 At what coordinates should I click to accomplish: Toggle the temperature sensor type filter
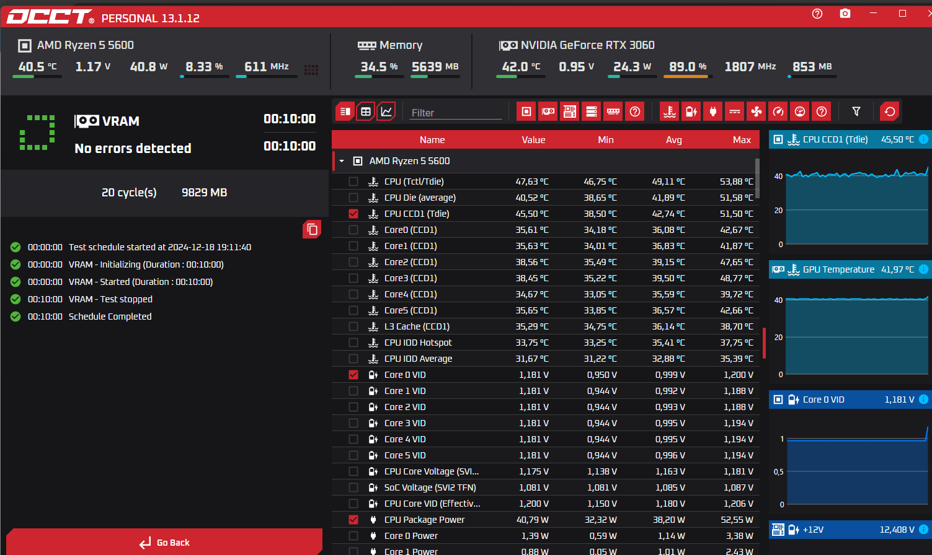click(670, 111)
